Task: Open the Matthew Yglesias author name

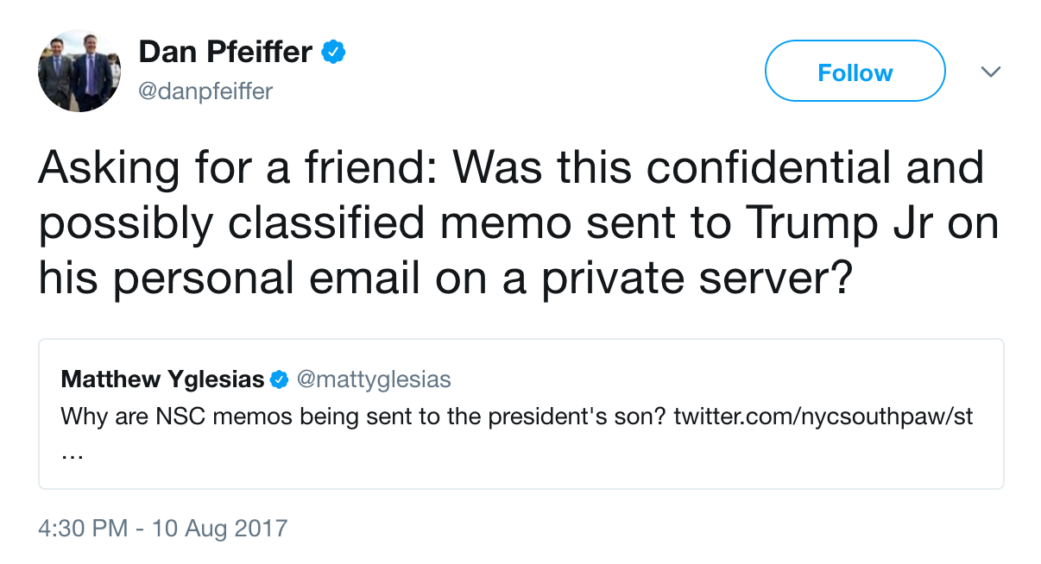Action: (x=162, y=379)
